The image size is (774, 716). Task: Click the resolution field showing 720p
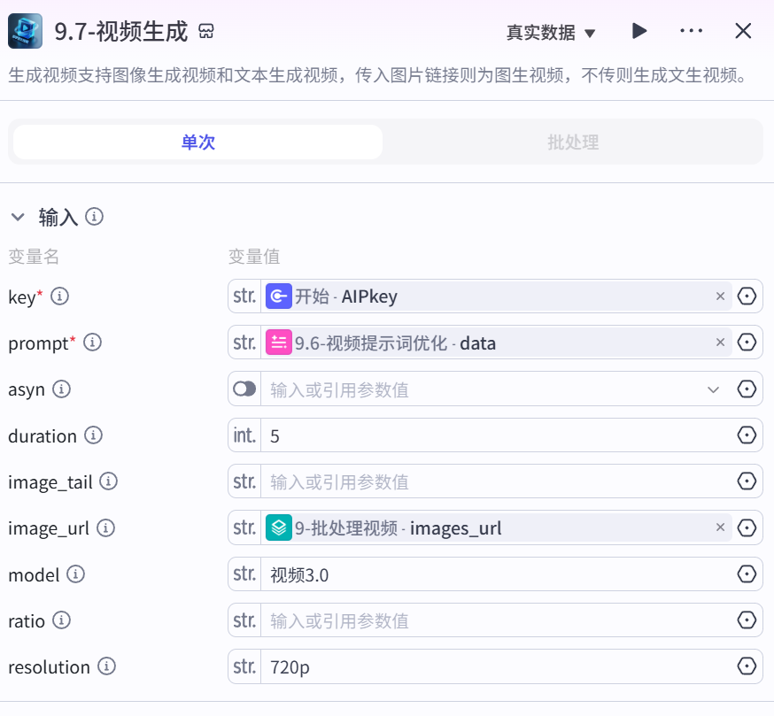(496, 666)
